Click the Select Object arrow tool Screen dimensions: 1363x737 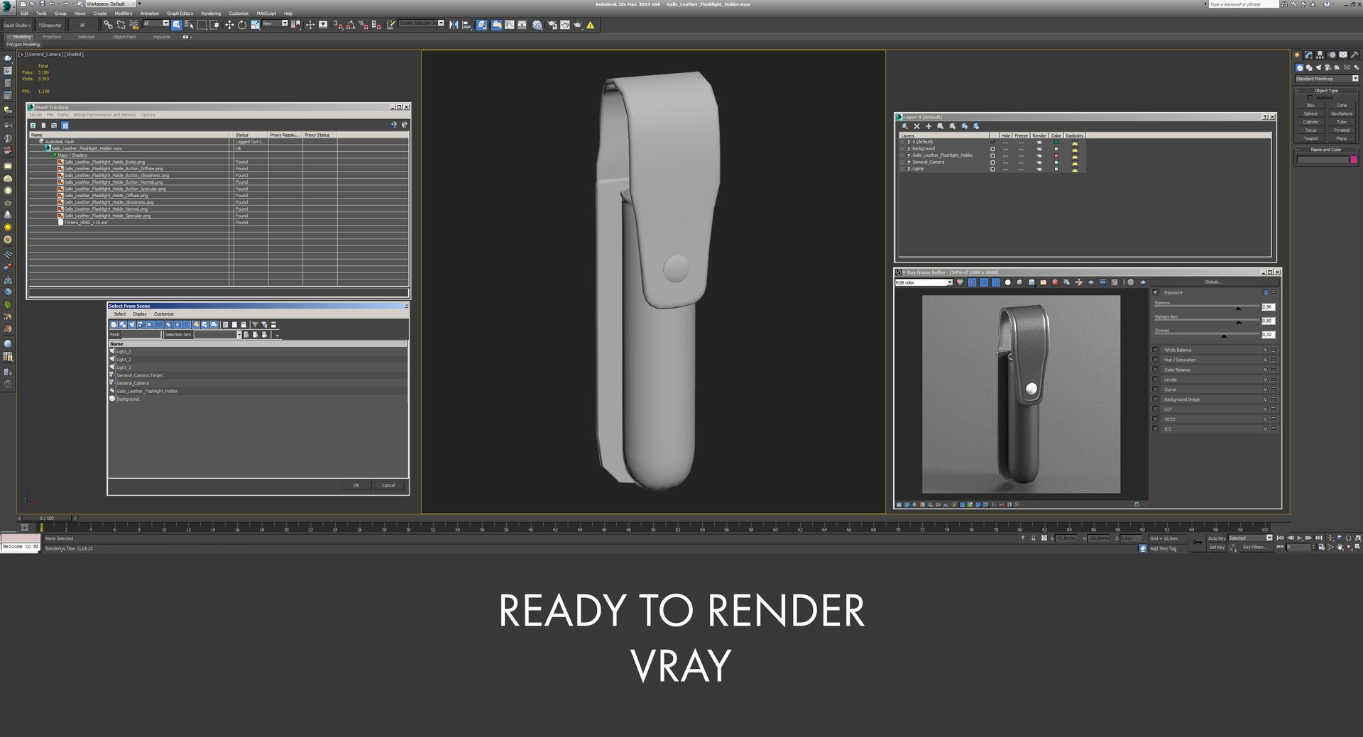(176, 25)
